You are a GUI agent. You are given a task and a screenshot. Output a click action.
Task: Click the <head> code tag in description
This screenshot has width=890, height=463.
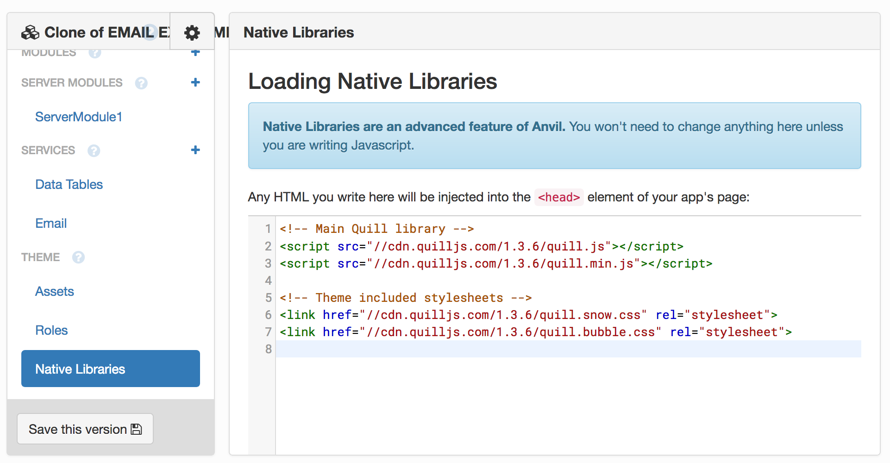pos(559,197)
